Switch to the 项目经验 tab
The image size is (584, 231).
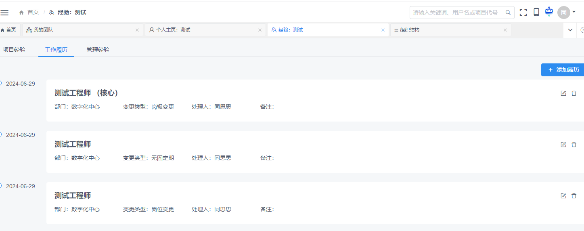14,50
